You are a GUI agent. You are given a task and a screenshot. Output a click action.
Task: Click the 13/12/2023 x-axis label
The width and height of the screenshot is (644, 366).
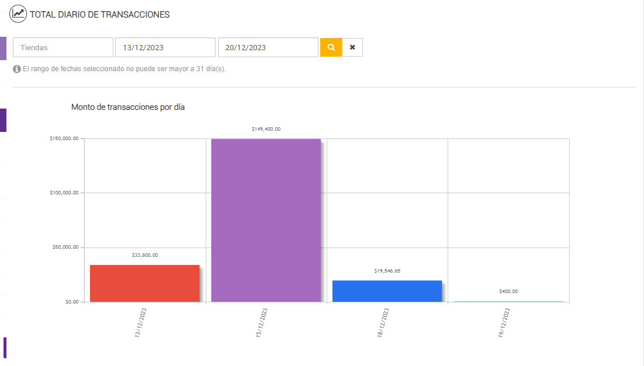click(x=140, y=323)
